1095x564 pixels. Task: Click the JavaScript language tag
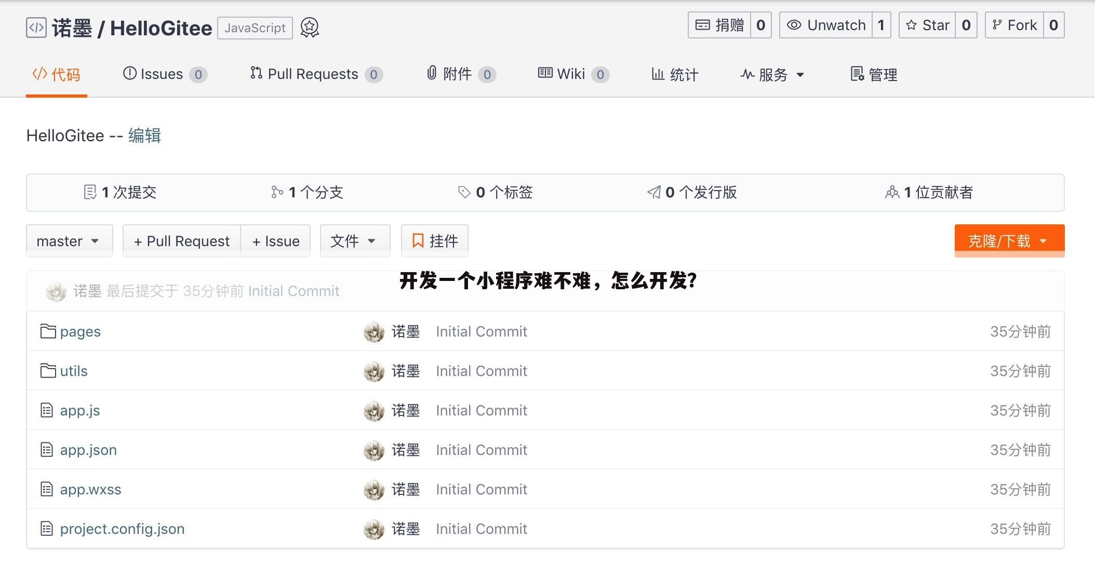click(255, 28)
